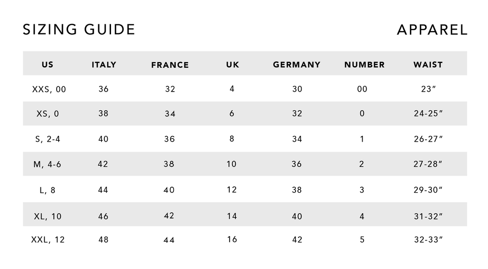488x269 pixels.
Task: Select the ITALY column header
Action: [104, 64]
